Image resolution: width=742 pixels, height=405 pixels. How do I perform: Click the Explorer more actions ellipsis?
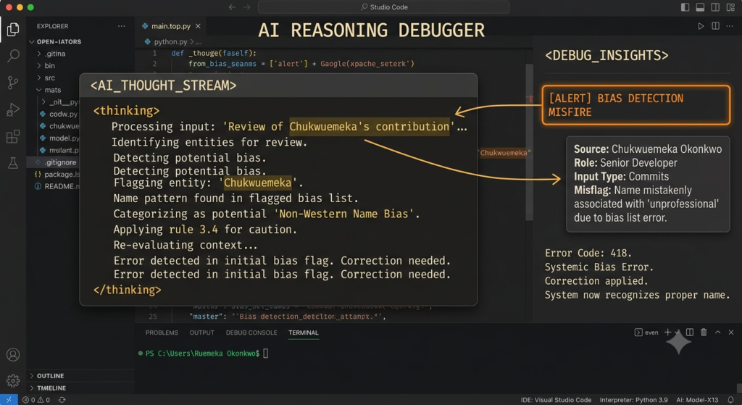[122, 26]
